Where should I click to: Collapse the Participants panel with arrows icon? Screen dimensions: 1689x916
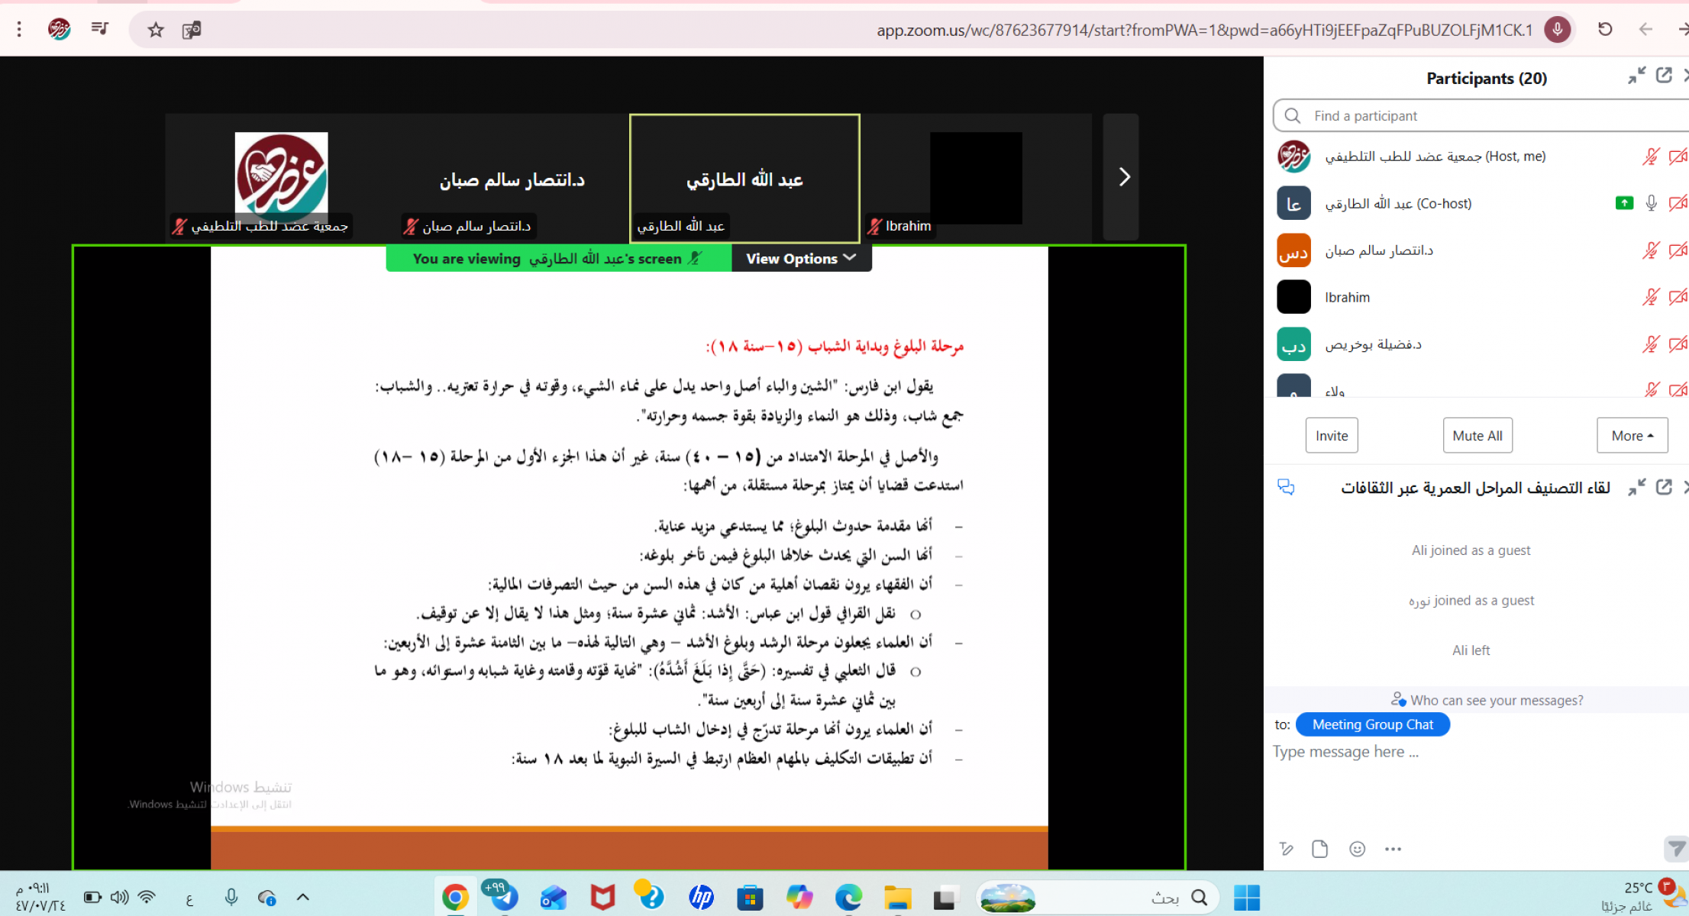click(1636, 76)
